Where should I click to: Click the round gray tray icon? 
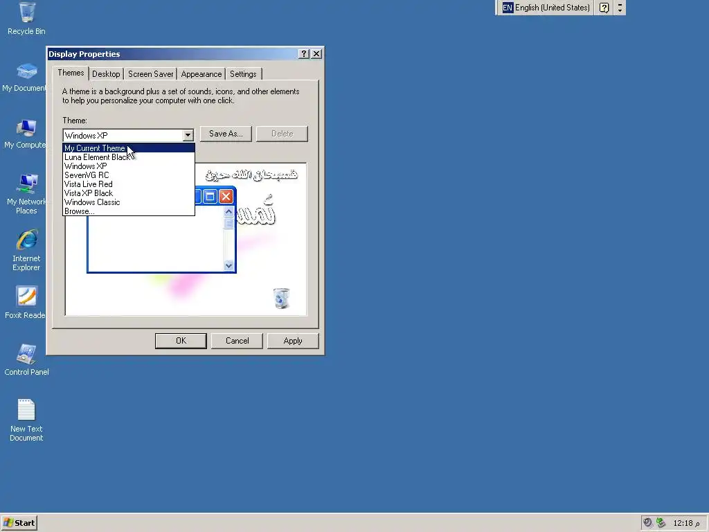648,523
